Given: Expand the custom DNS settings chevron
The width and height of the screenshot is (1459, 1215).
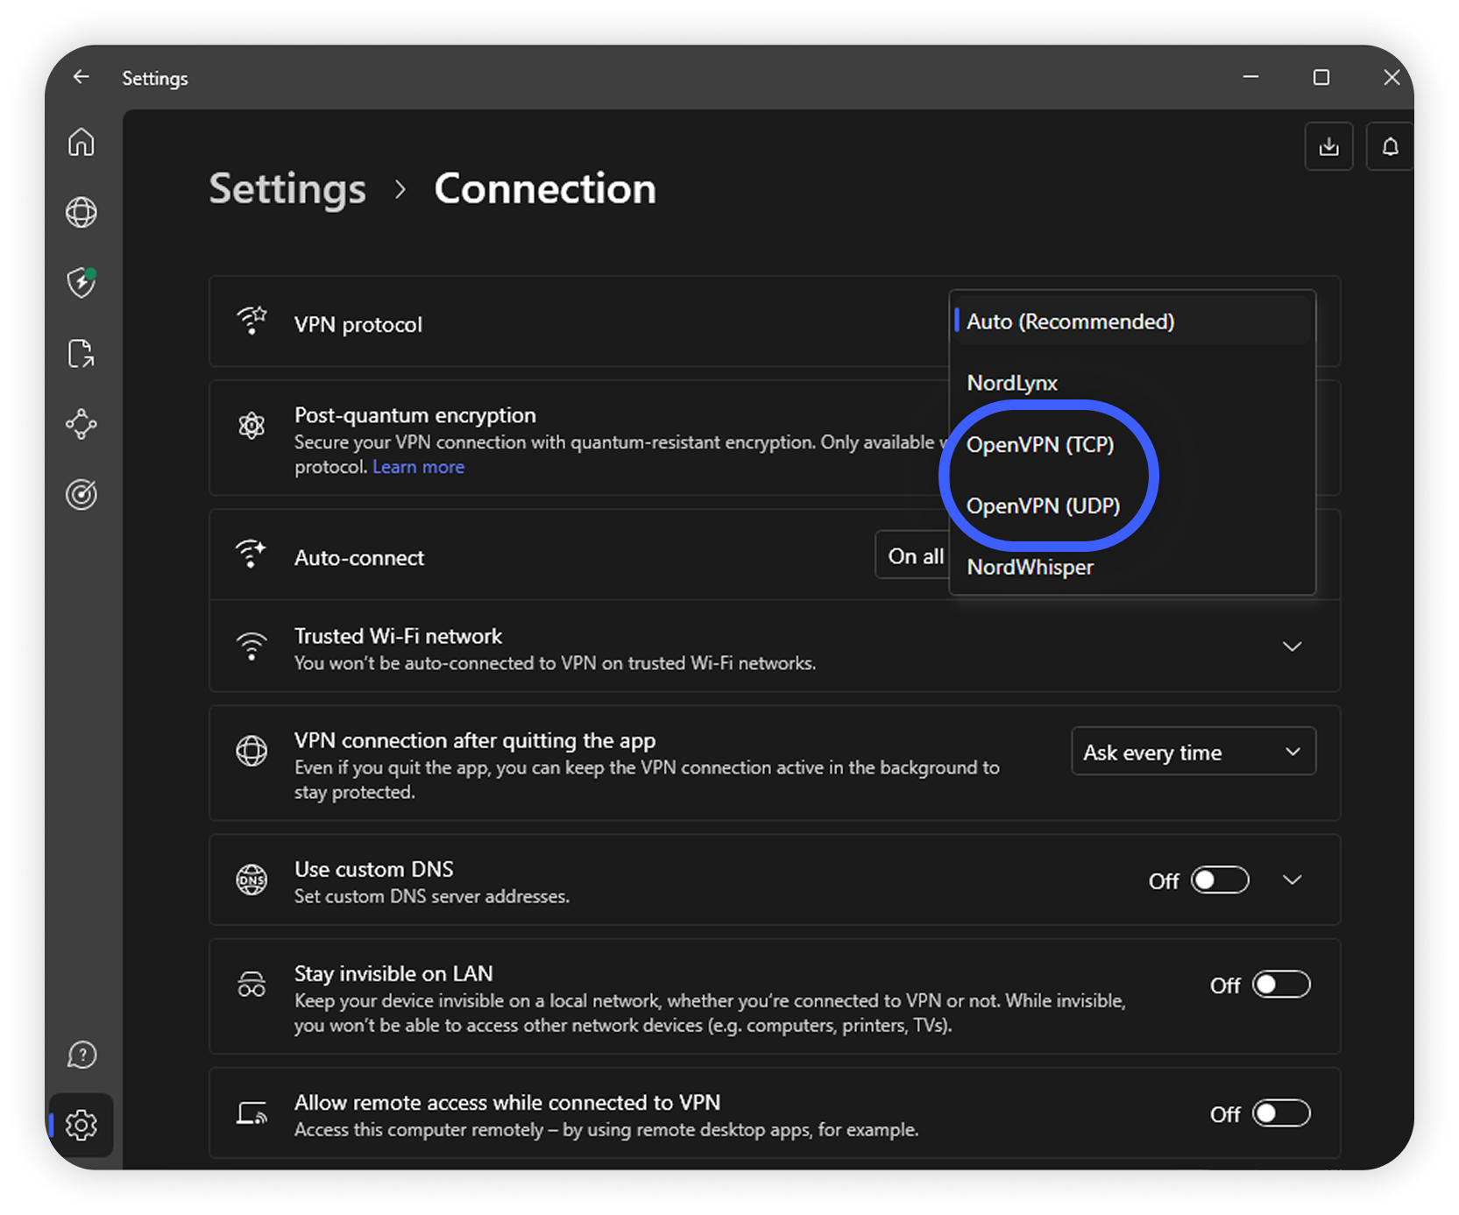Looking at the screenshot, I should (x=1292, y=879).
